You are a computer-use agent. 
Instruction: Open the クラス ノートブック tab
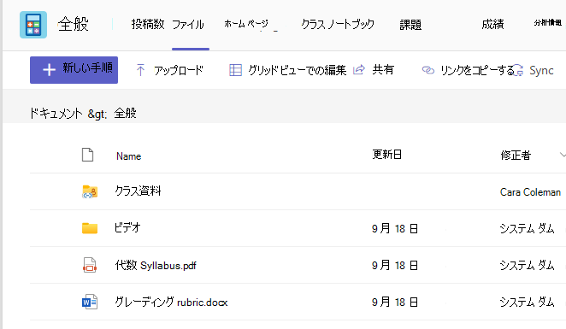point(338,24)
